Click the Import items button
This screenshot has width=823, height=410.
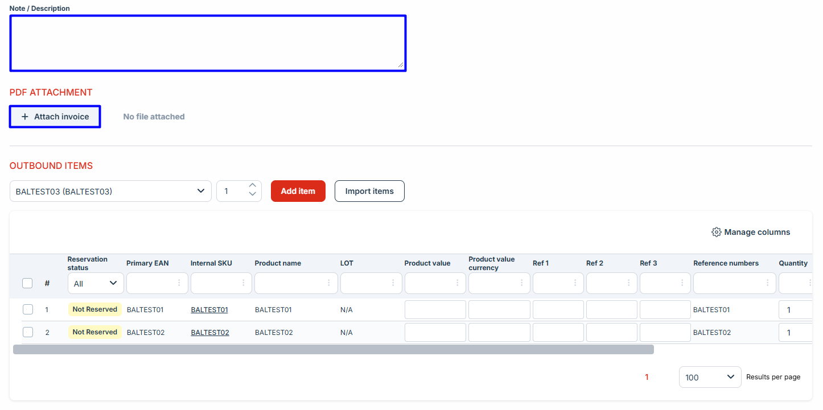369,191
